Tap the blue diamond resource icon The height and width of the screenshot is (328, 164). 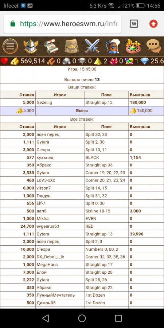(x=144, y=61)
